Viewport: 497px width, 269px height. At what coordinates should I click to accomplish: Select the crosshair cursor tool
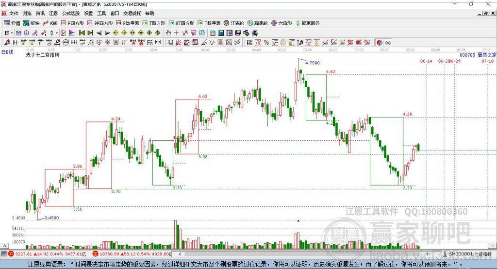pos(177,33)
